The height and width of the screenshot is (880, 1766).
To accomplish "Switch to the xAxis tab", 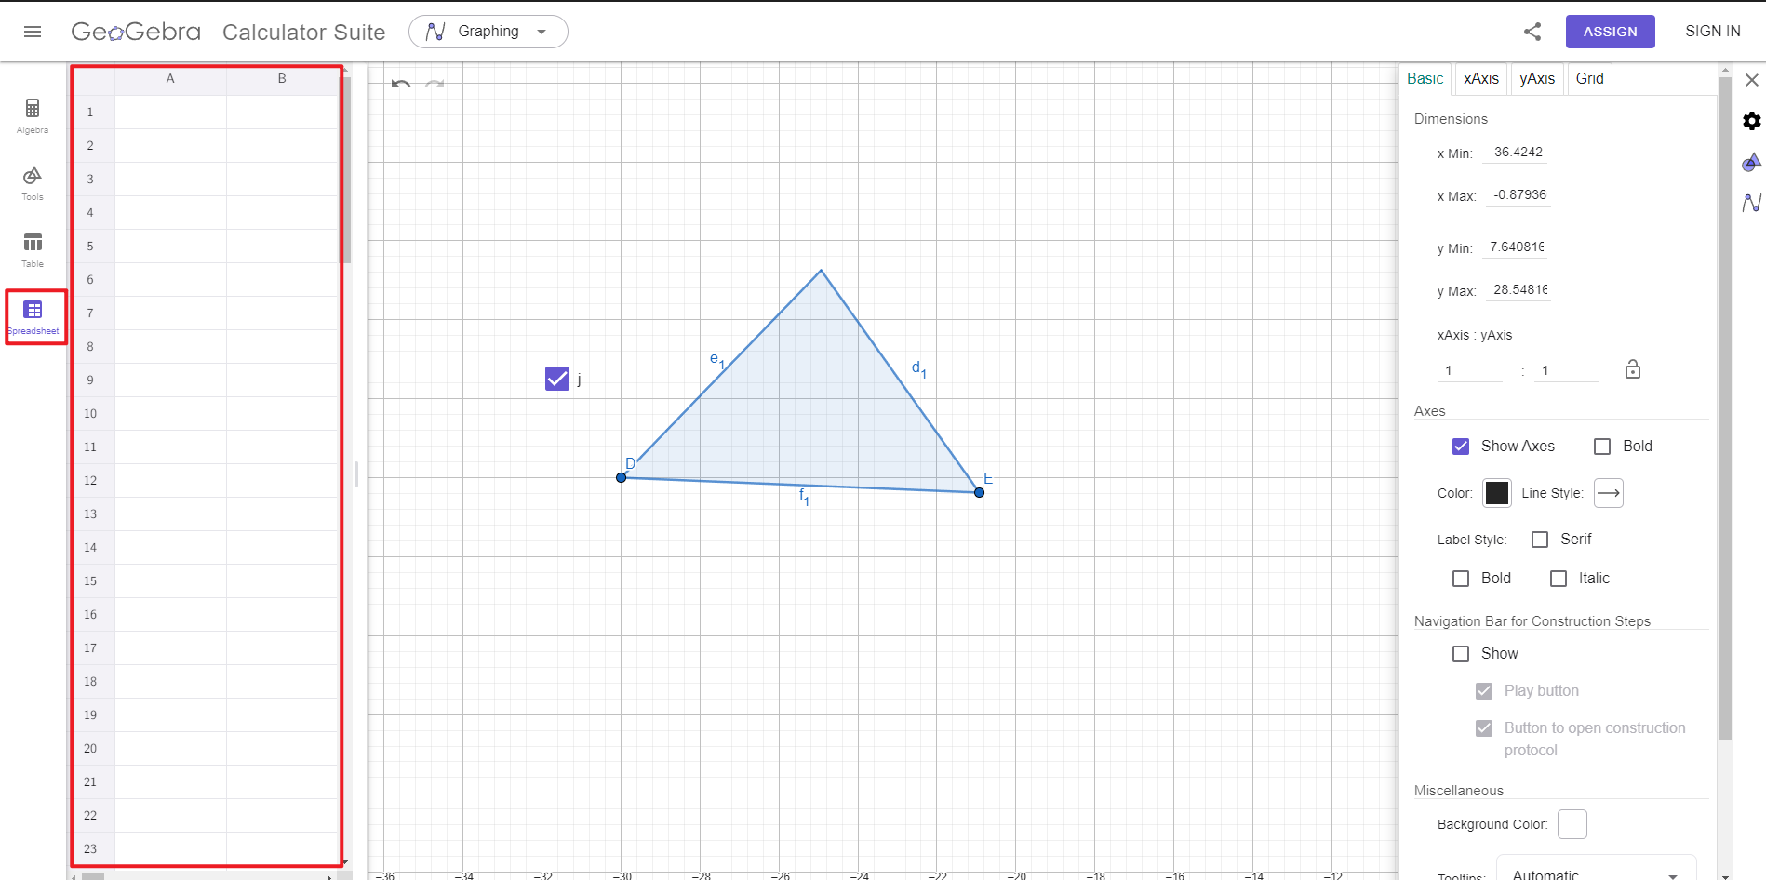I will tap(1481, 79).
